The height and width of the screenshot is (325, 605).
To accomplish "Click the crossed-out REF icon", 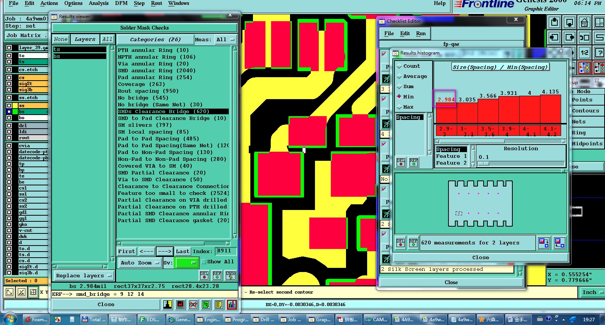I will tap(193, 305).
